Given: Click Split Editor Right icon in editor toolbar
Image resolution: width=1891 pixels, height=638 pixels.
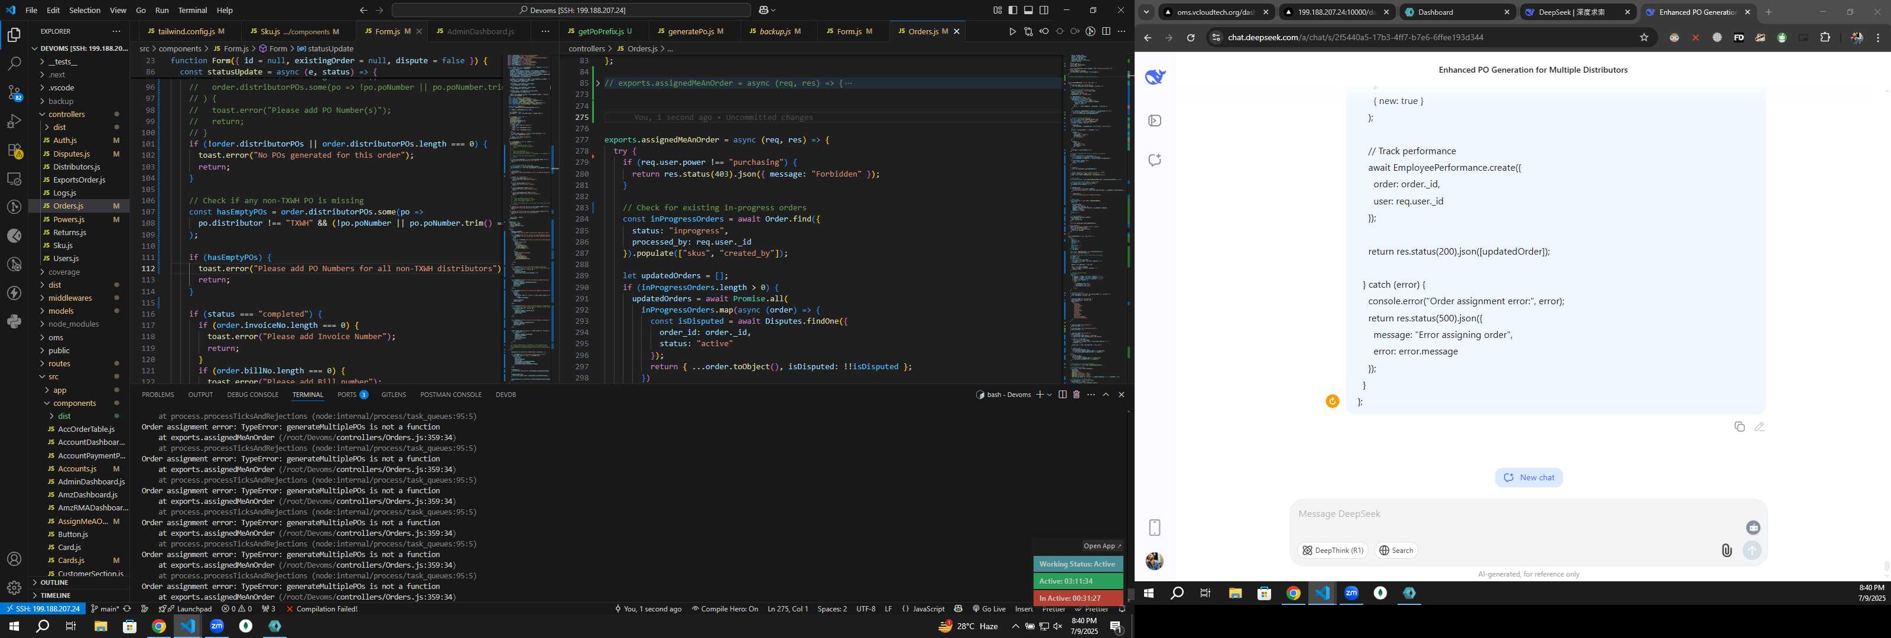Looking at the screenshot, I should tap(1106, 31).
